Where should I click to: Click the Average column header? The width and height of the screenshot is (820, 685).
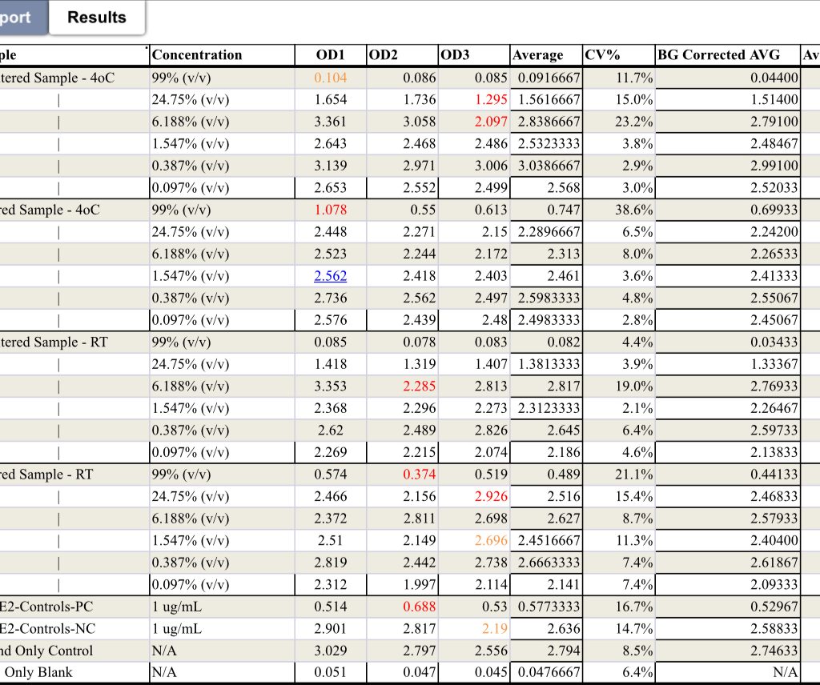537,55
